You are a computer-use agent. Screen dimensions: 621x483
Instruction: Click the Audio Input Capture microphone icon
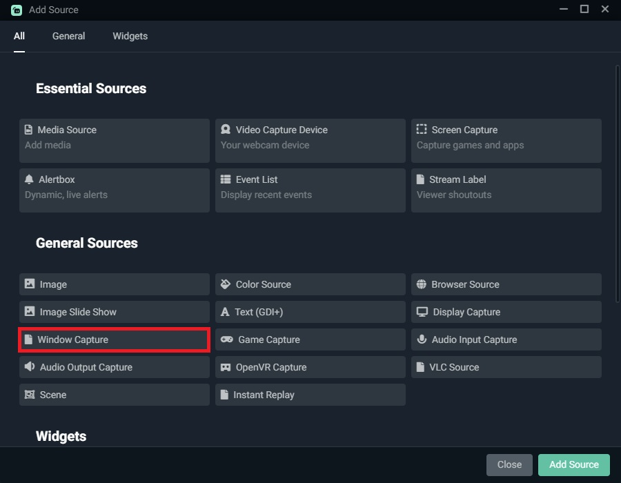(x=422, y=339)
